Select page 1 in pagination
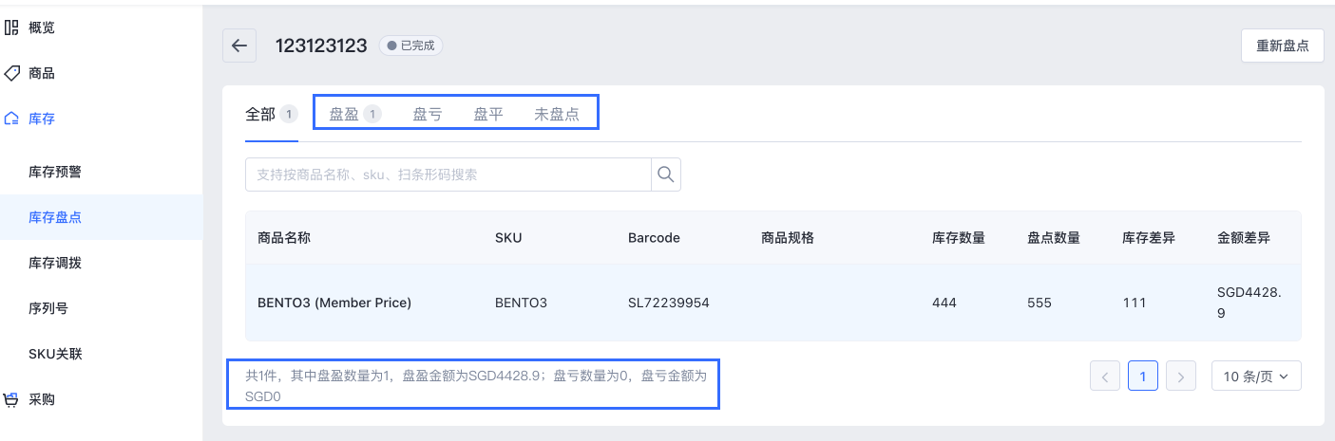The height and width of the screenshot is (441, 1335). pyautogui.click(x=1142, y=377)
